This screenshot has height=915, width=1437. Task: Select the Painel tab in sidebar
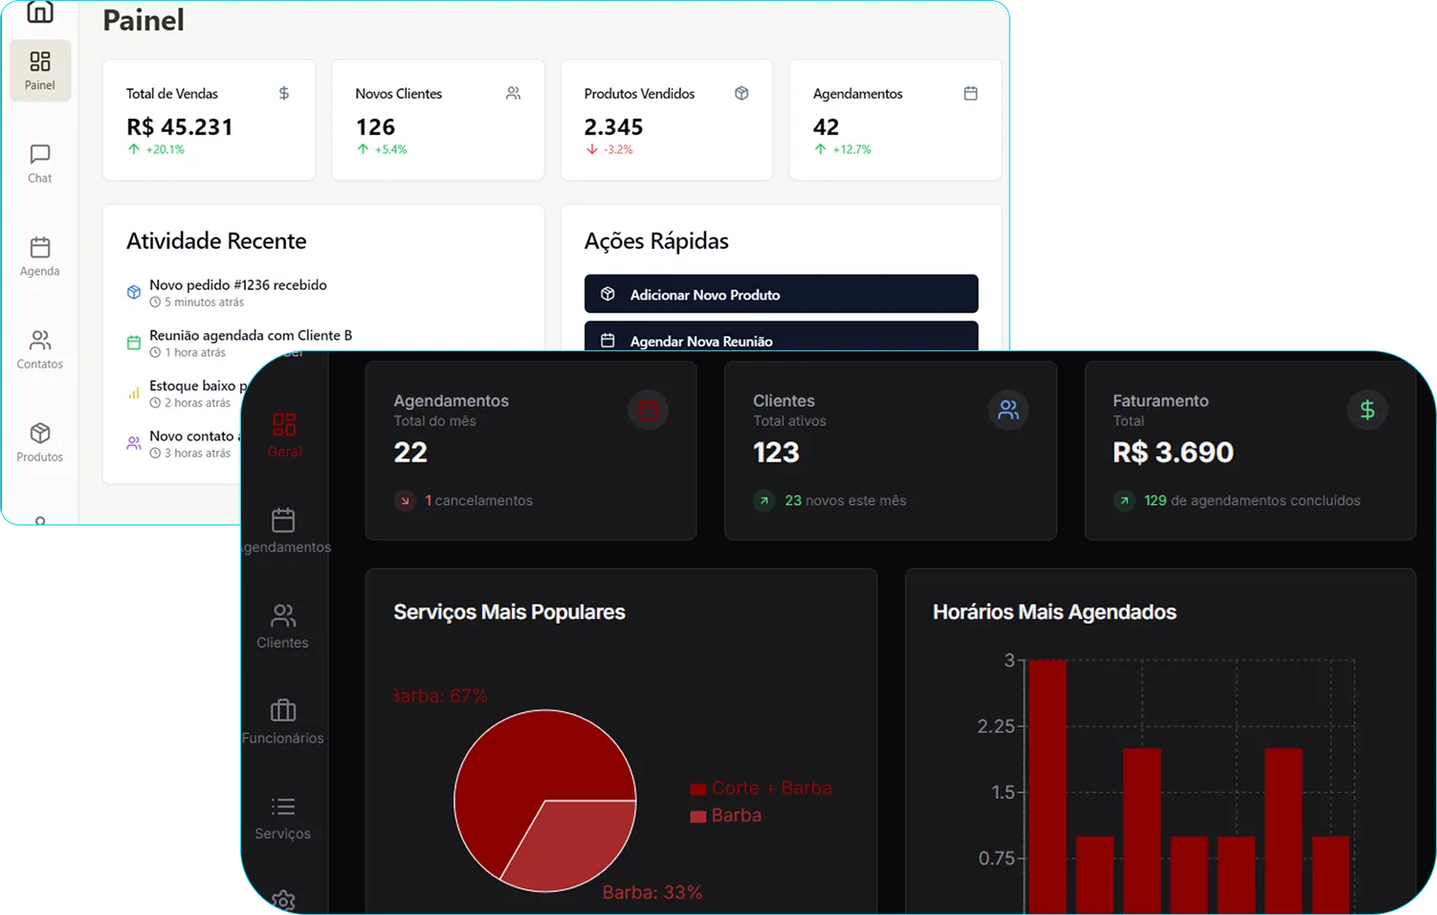[x=39, y=70]
